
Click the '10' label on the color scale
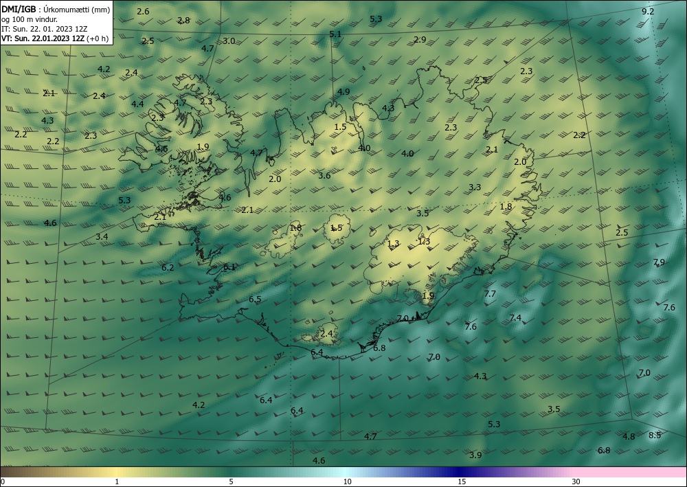(347, 482)
